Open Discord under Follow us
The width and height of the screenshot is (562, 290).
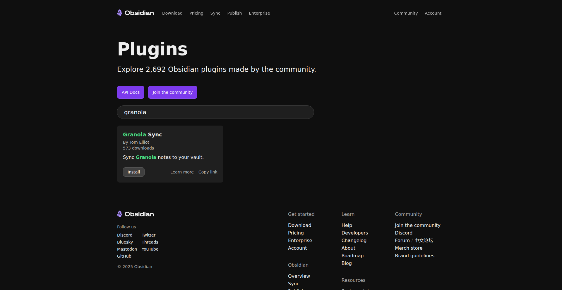tap(125, 235)
